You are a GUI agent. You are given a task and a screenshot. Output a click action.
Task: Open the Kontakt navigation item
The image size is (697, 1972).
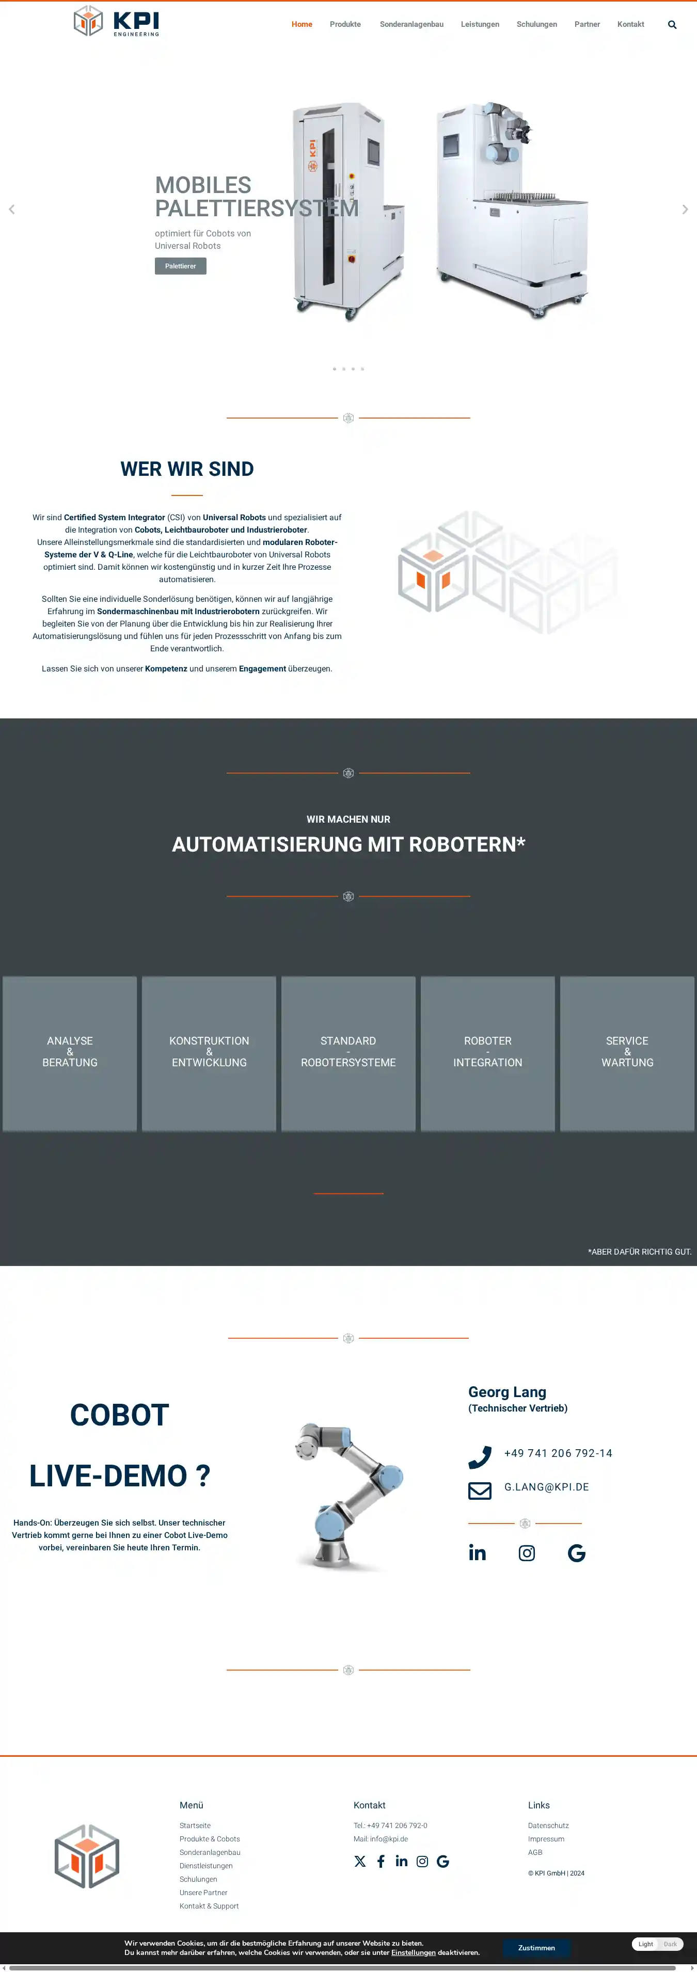tap(630, 24)
